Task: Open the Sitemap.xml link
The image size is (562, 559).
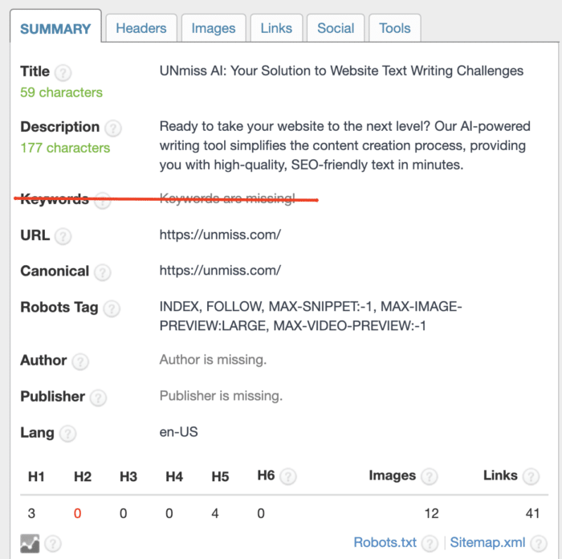Action: click(487, 542)
